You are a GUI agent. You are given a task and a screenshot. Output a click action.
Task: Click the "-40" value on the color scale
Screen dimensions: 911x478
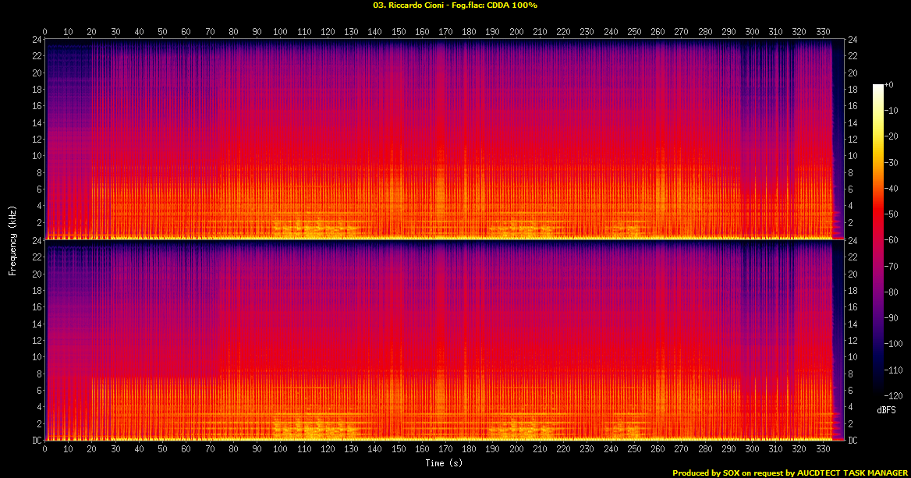point(892,188)
